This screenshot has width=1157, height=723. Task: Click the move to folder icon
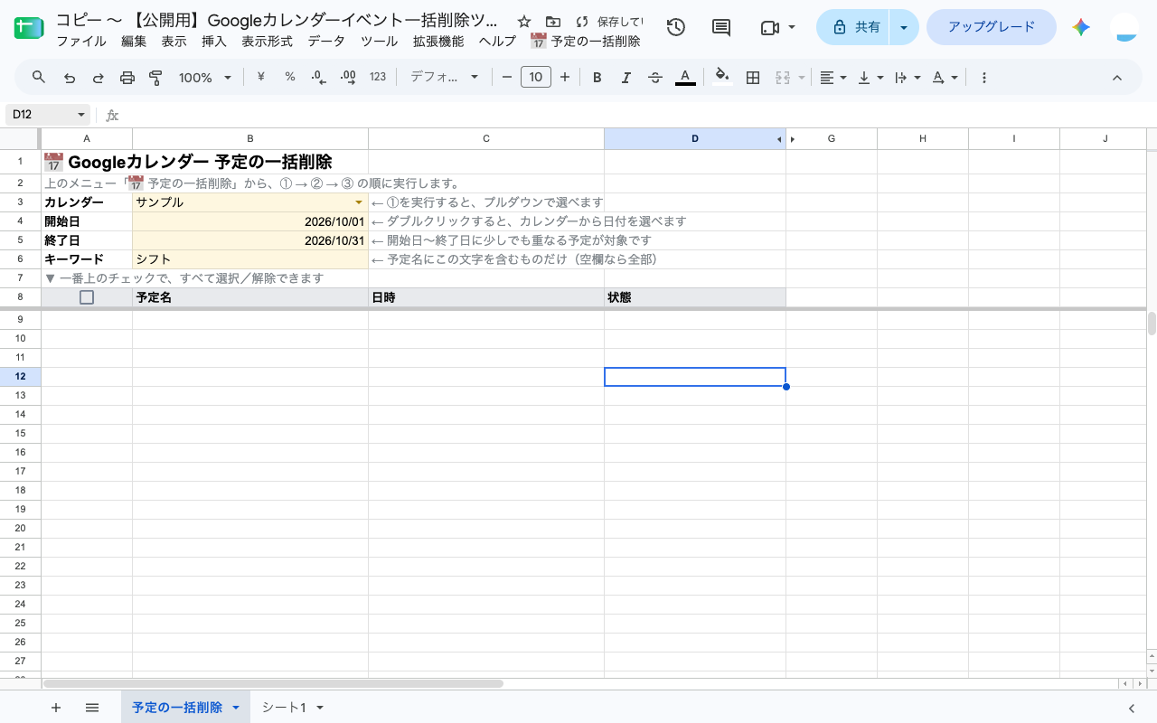tap(553, 21)
